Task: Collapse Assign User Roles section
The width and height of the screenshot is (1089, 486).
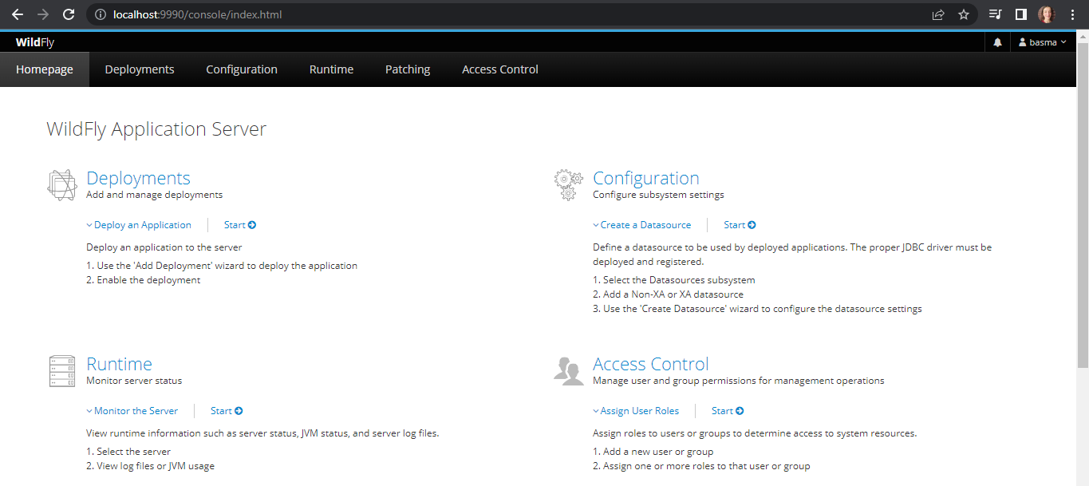Action: coord(636,411)
